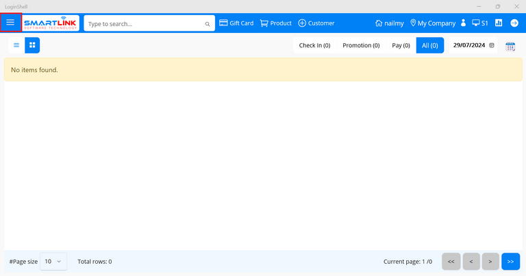Screen dimensions: 526x276
Task: Open the hamburger main menu
Action: [11, 23]
